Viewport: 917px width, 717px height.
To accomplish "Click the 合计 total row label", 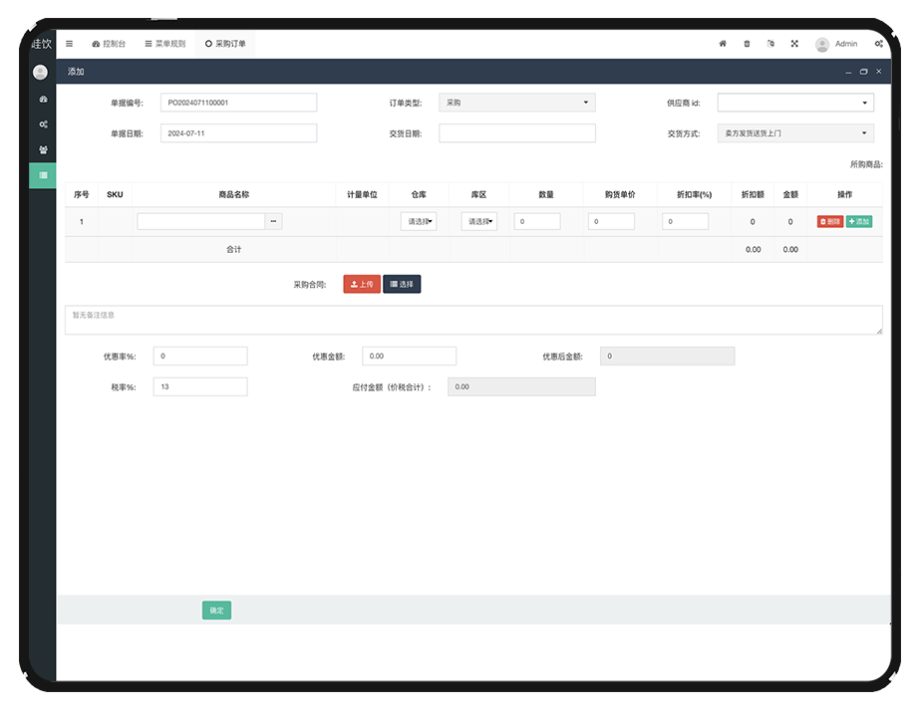I will 234,250.
